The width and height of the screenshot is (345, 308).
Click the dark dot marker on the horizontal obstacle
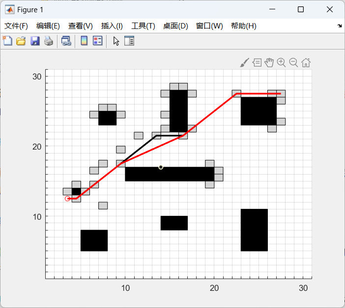pyautogui.click(x=161, y=167)
